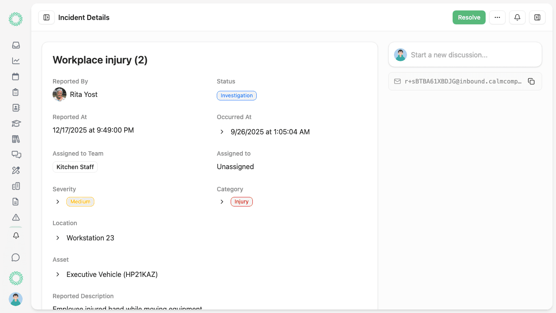This screenshot has width=556, height=313.
Task: Copy the inbound email address
Action: pos(531,81)
